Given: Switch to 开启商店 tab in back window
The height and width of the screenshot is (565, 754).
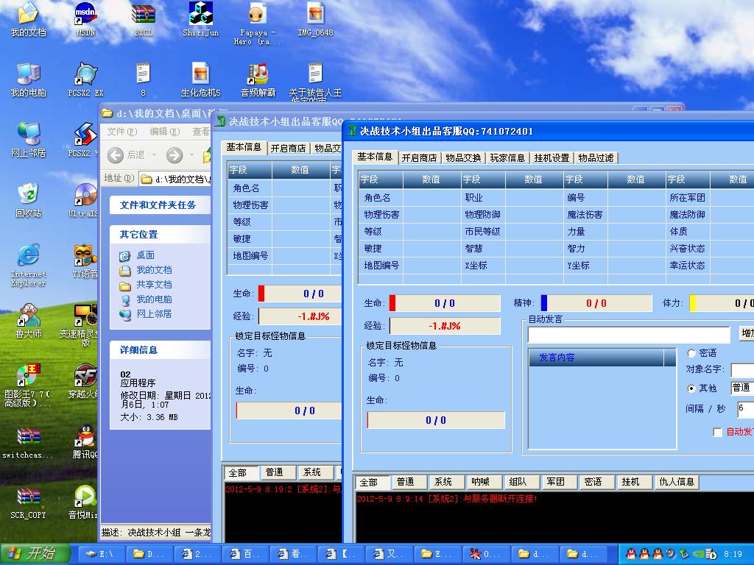Looking at the screenshot, I should pos(288,149).
